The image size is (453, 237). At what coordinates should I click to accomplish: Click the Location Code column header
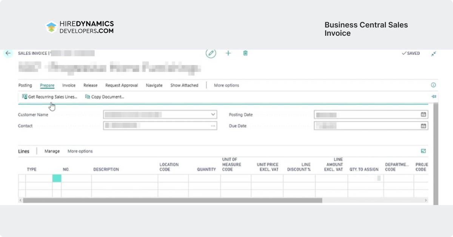point(169,167)
